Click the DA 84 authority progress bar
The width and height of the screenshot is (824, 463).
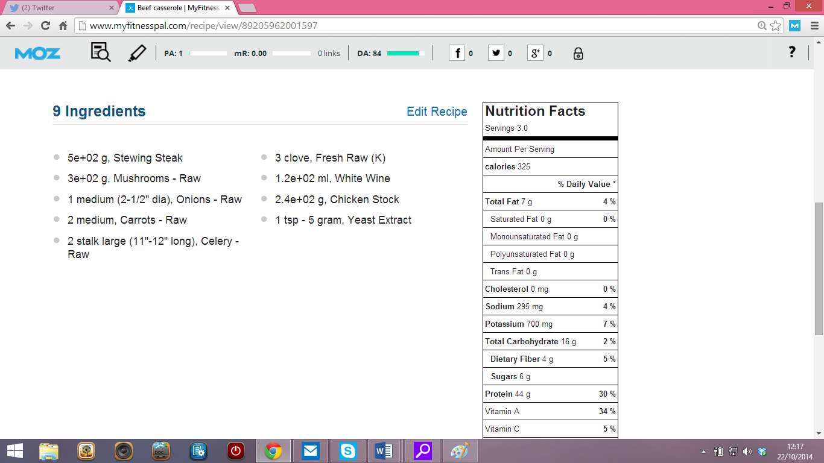click(405, 54)
